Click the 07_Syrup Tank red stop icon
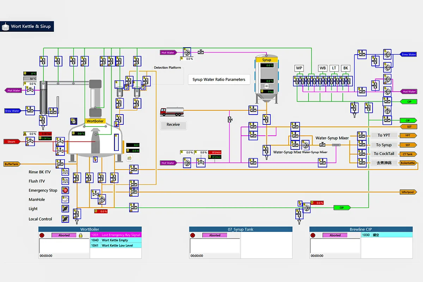The width and height of the screenshot is (423, 282). [x=192, y=235]
